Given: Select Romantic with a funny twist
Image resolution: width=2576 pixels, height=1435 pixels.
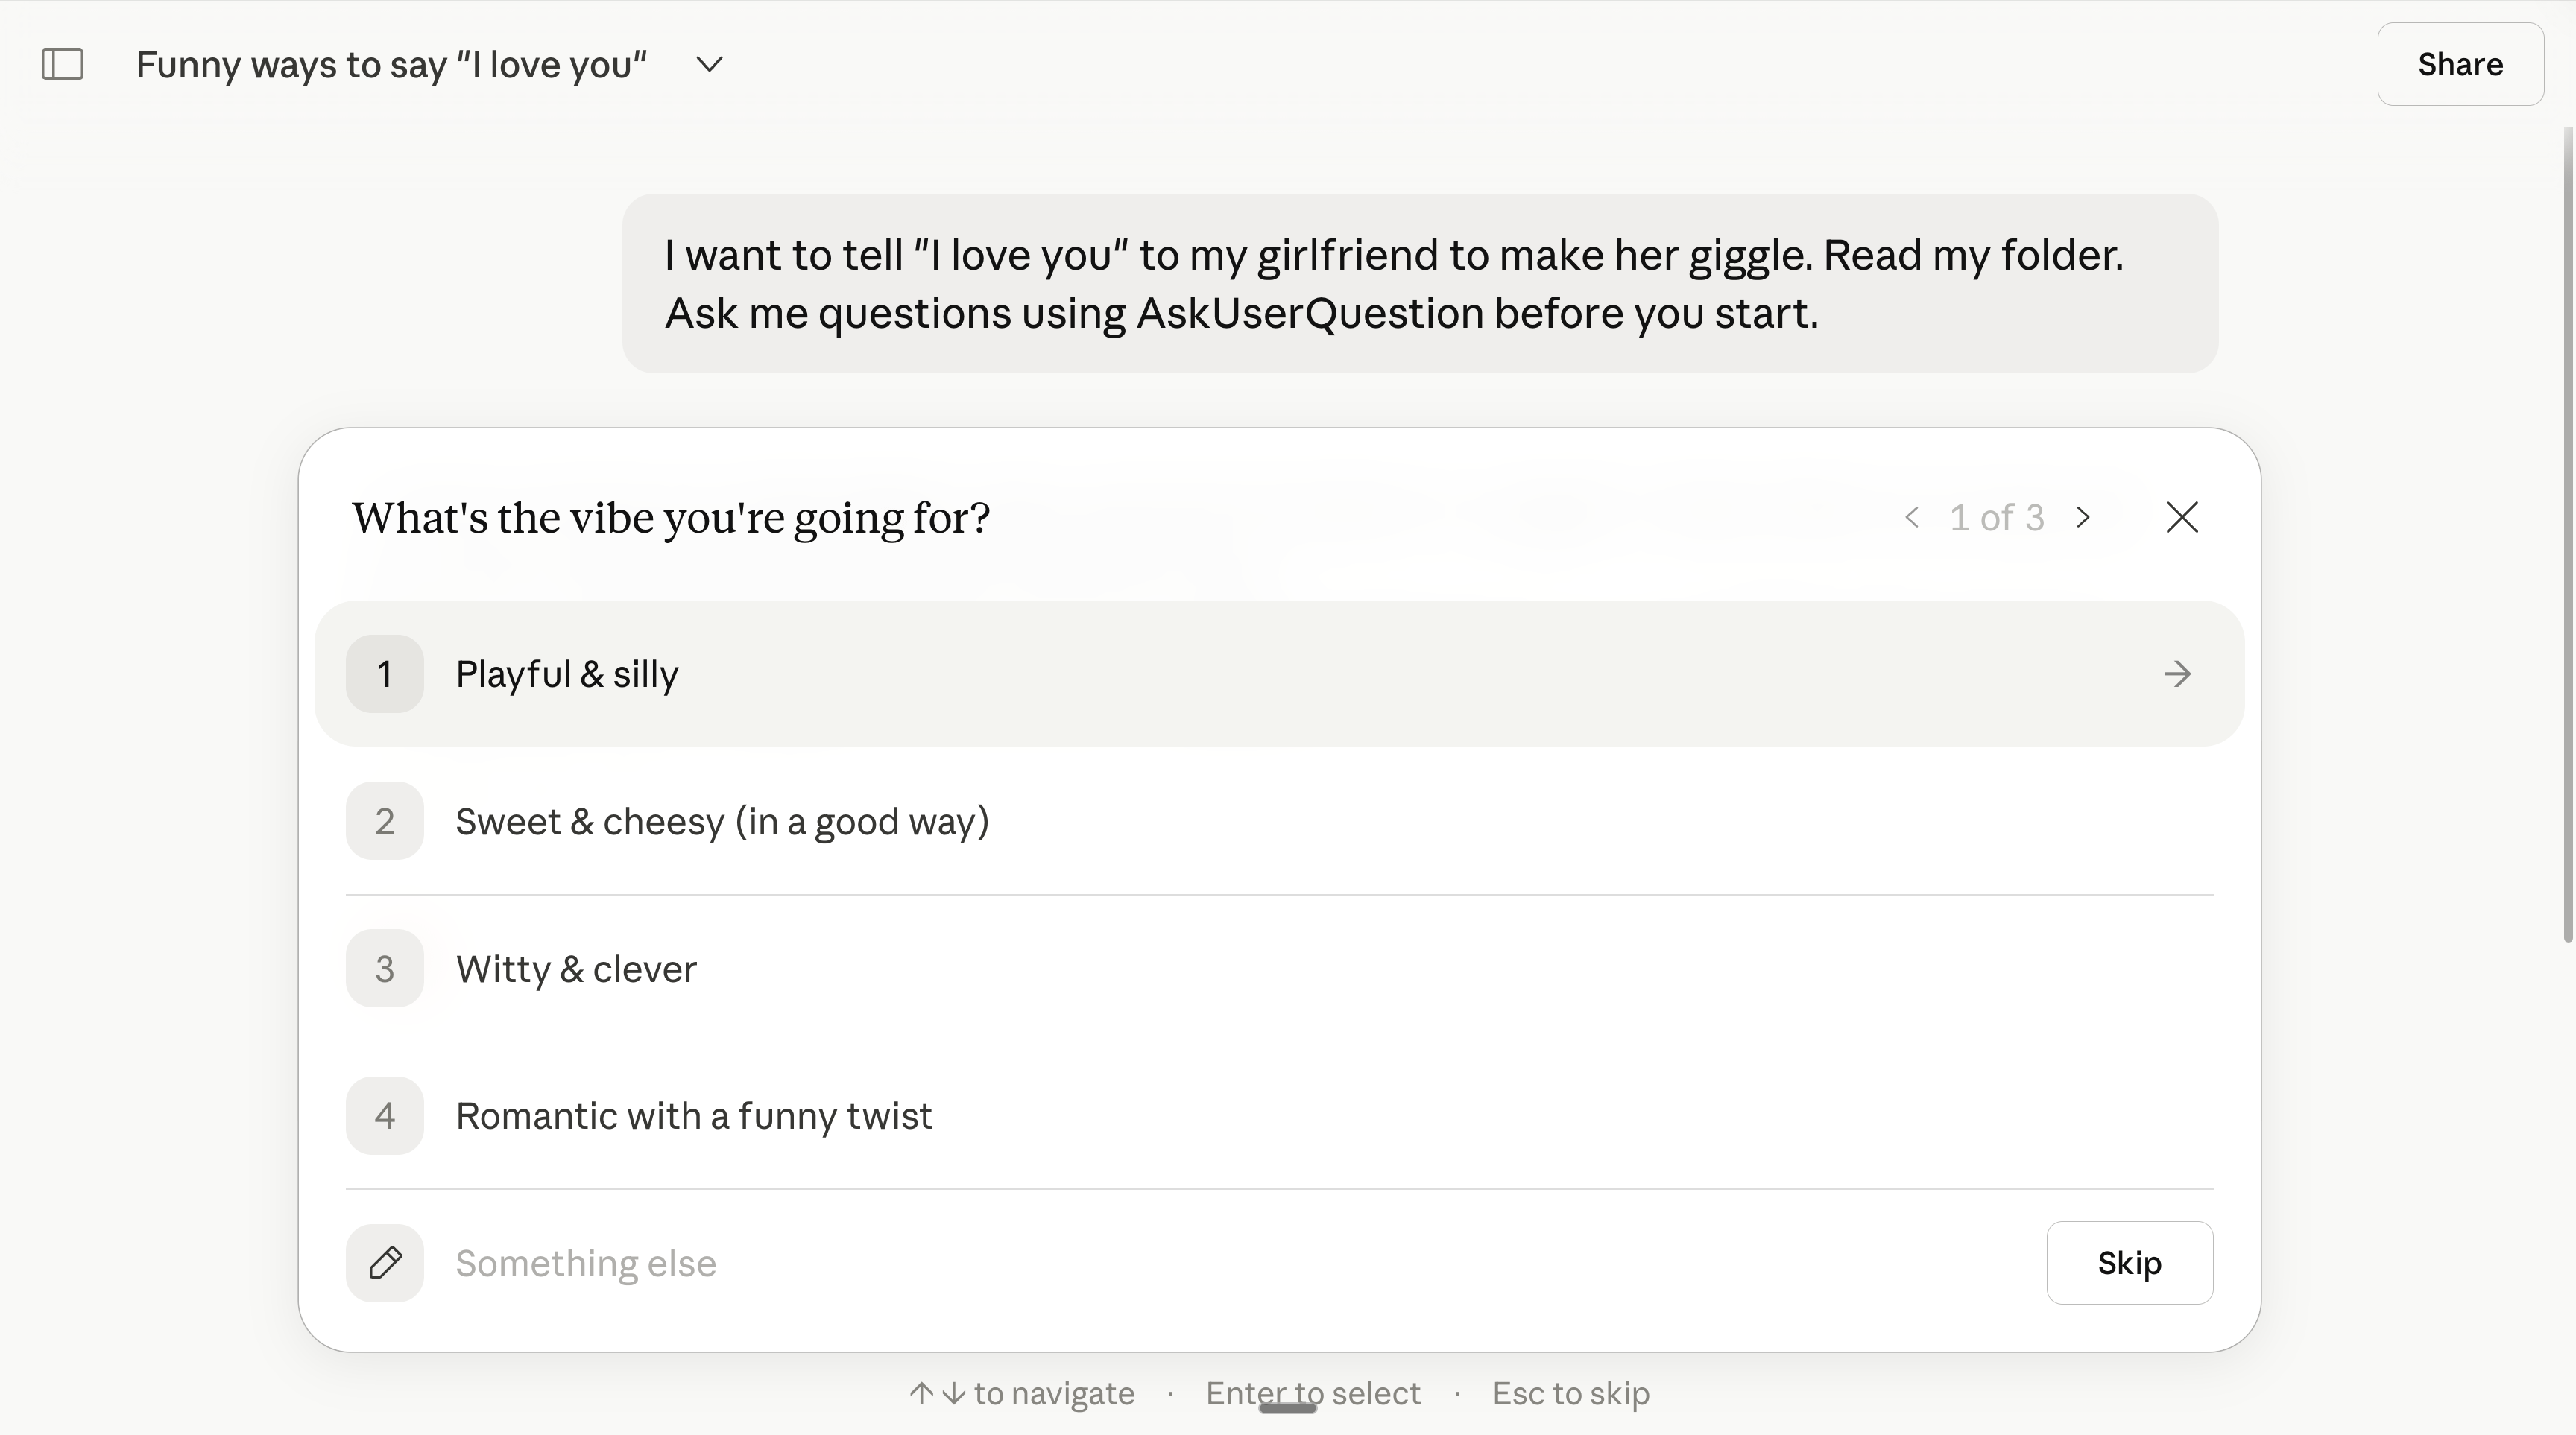Looking at the screenshot, I should (1279, 1115).
